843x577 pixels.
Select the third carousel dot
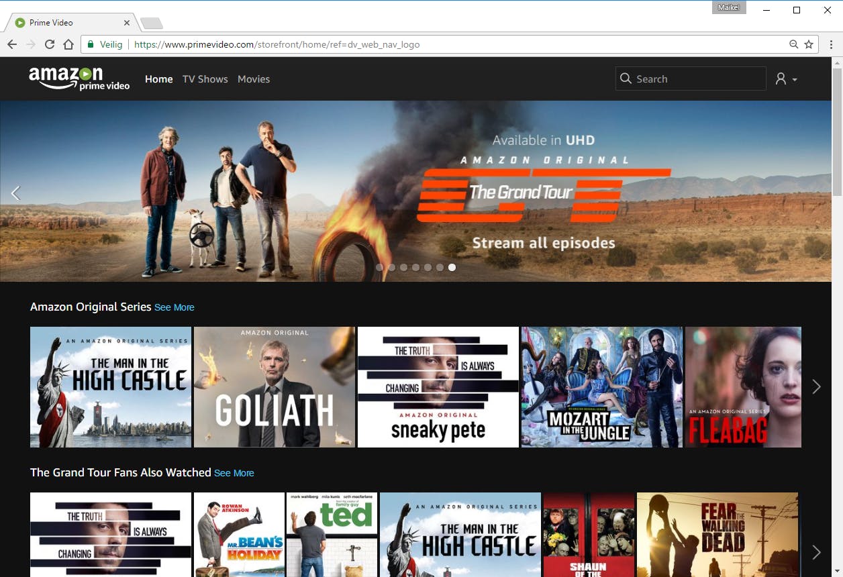tap(404, 267)
